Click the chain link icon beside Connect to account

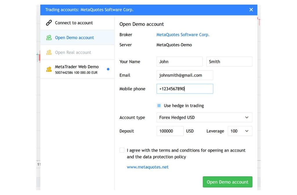pos(49,23)
